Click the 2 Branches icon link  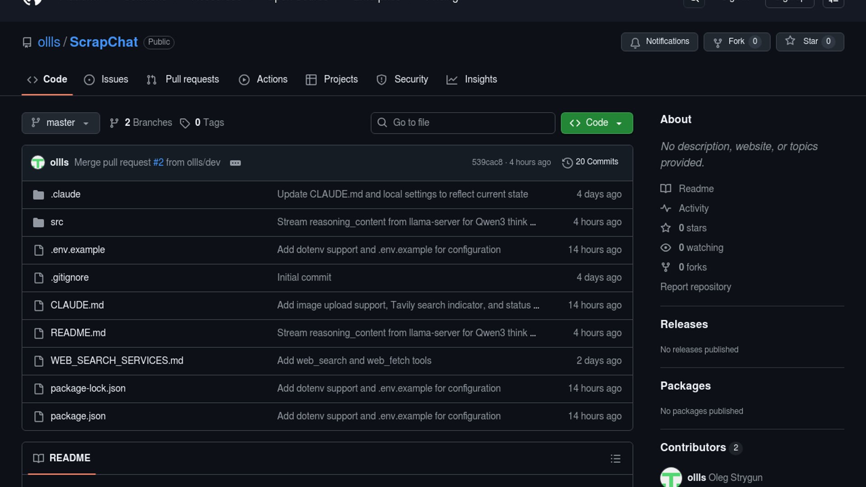(114, 123)
